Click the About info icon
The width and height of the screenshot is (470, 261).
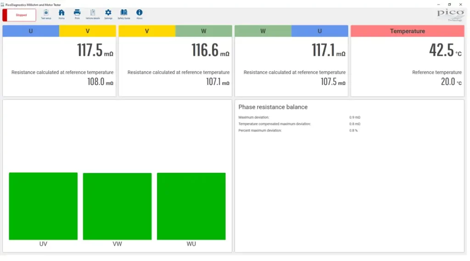[x=140, y=14]
